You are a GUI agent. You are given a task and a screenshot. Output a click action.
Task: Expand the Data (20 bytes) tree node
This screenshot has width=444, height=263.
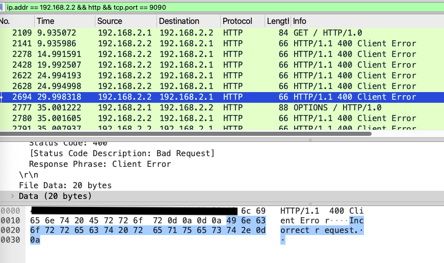point(12,196)
